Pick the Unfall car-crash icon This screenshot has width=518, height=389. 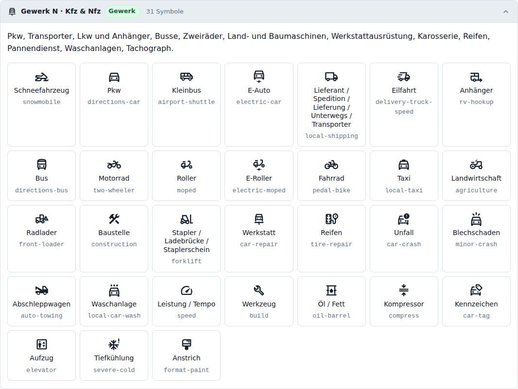404,219
